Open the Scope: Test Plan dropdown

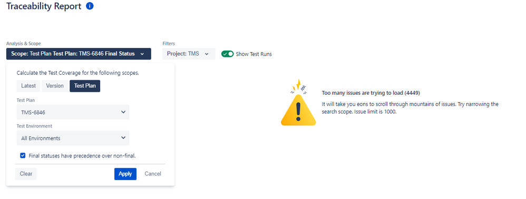tap(79, 54)
